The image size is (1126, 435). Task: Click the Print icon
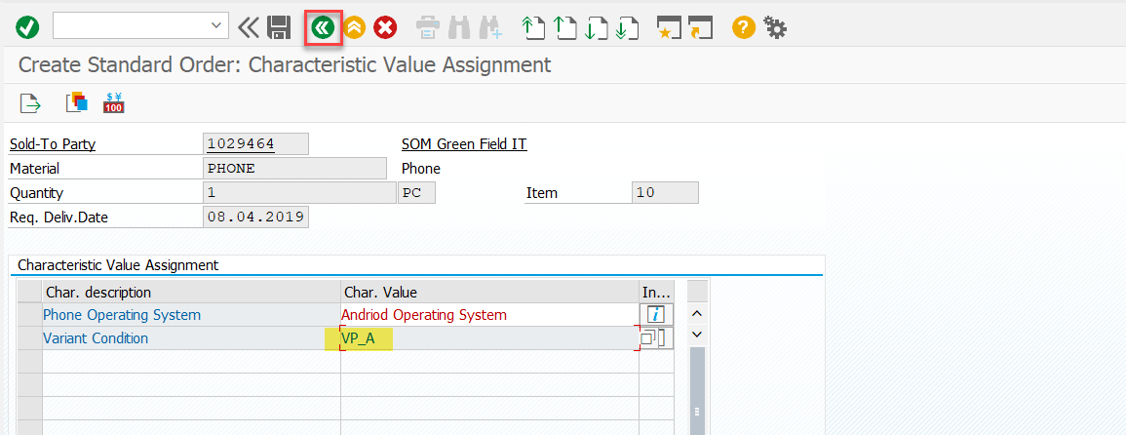[427, 28]
